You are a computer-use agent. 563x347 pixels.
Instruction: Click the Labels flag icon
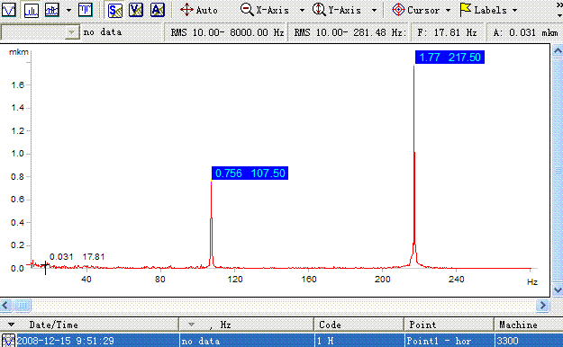(x=466, y=10)
